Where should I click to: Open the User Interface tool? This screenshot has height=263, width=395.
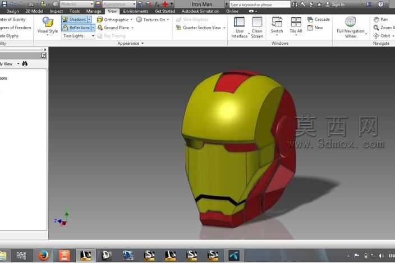coord(240,27)
